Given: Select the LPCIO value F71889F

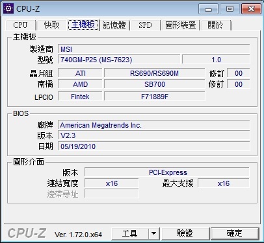Looking at the screenshot, I should pyautogui.click(x=154, y=97).
